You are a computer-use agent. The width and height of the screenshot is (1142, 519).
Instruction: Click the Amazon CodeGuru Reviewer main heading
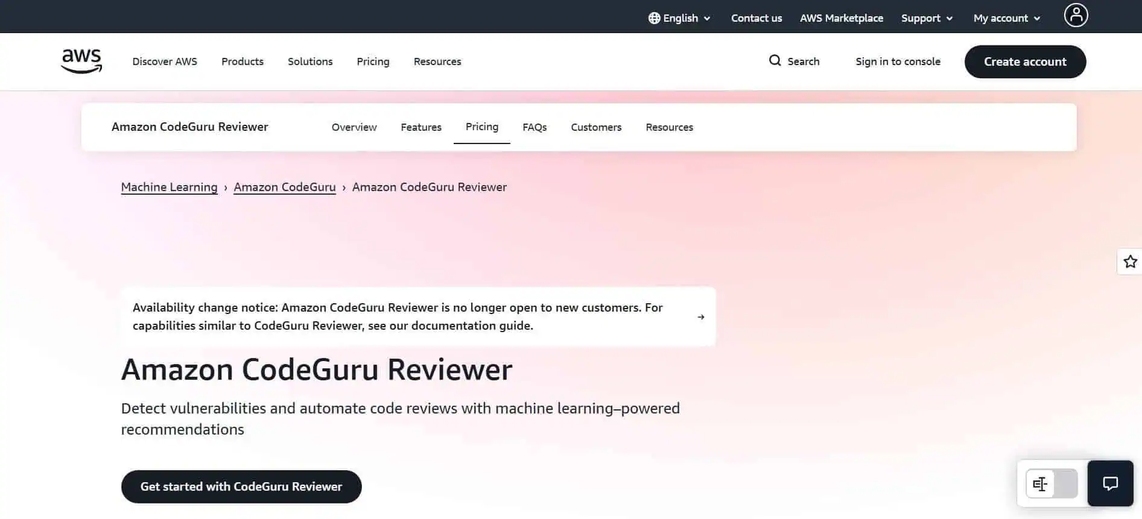coord(317,370)
